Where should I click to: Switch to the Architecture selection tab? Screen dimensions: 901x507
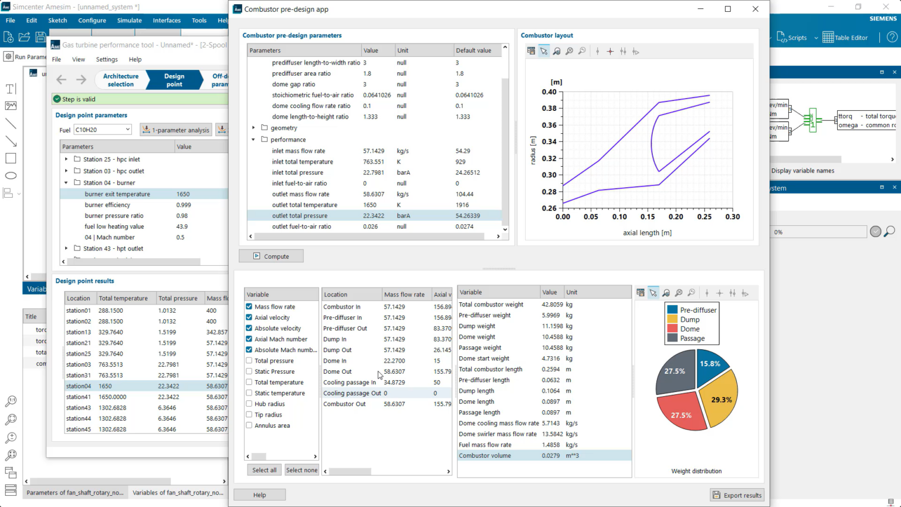121,80
